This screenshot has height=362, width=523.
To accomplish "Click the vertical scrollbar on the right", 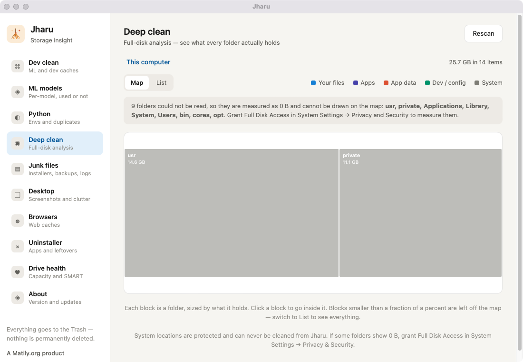I will [x=519, y=182].
